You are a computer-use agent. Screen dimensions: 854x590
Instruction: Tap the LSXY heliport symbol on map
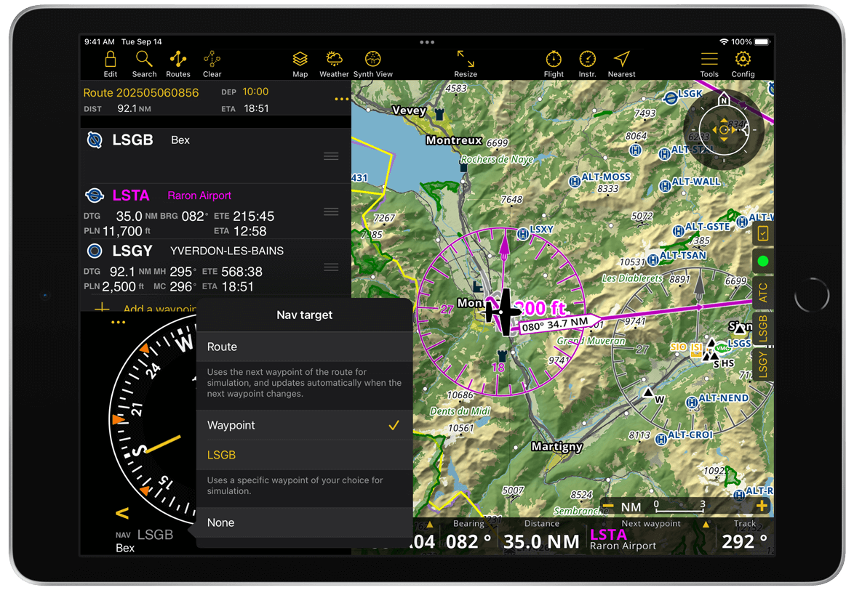tap(523, 234)
